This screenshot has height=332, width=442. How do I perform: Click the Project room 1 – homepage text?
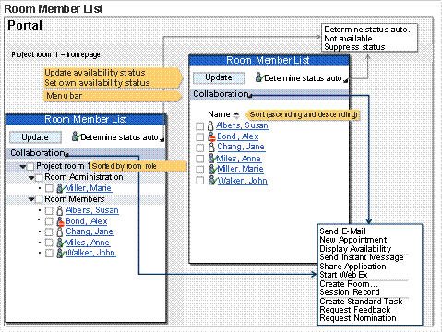pos(55,54)
